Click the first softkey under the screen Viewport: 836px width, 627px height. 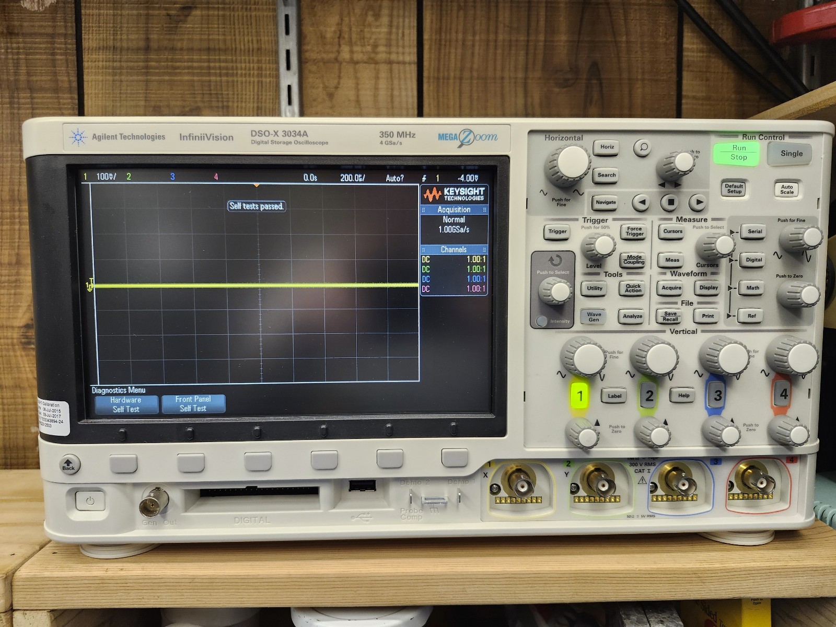coord(124,463)
